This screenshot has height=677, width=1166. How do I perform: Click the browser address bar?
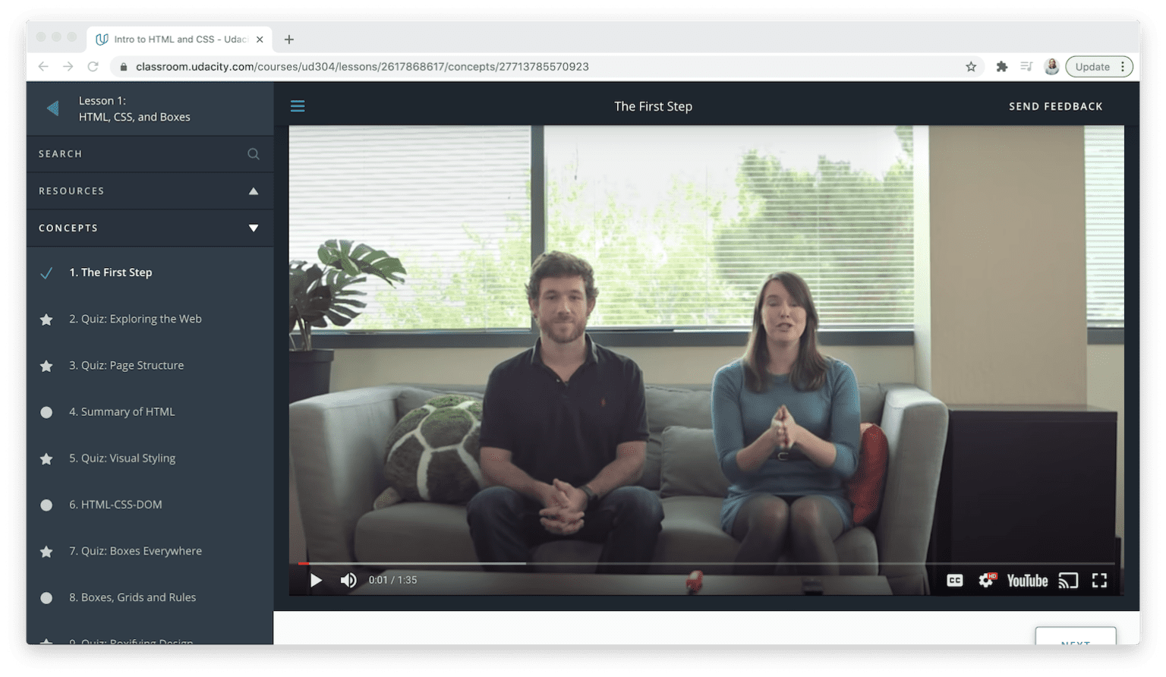click(455, 66)
